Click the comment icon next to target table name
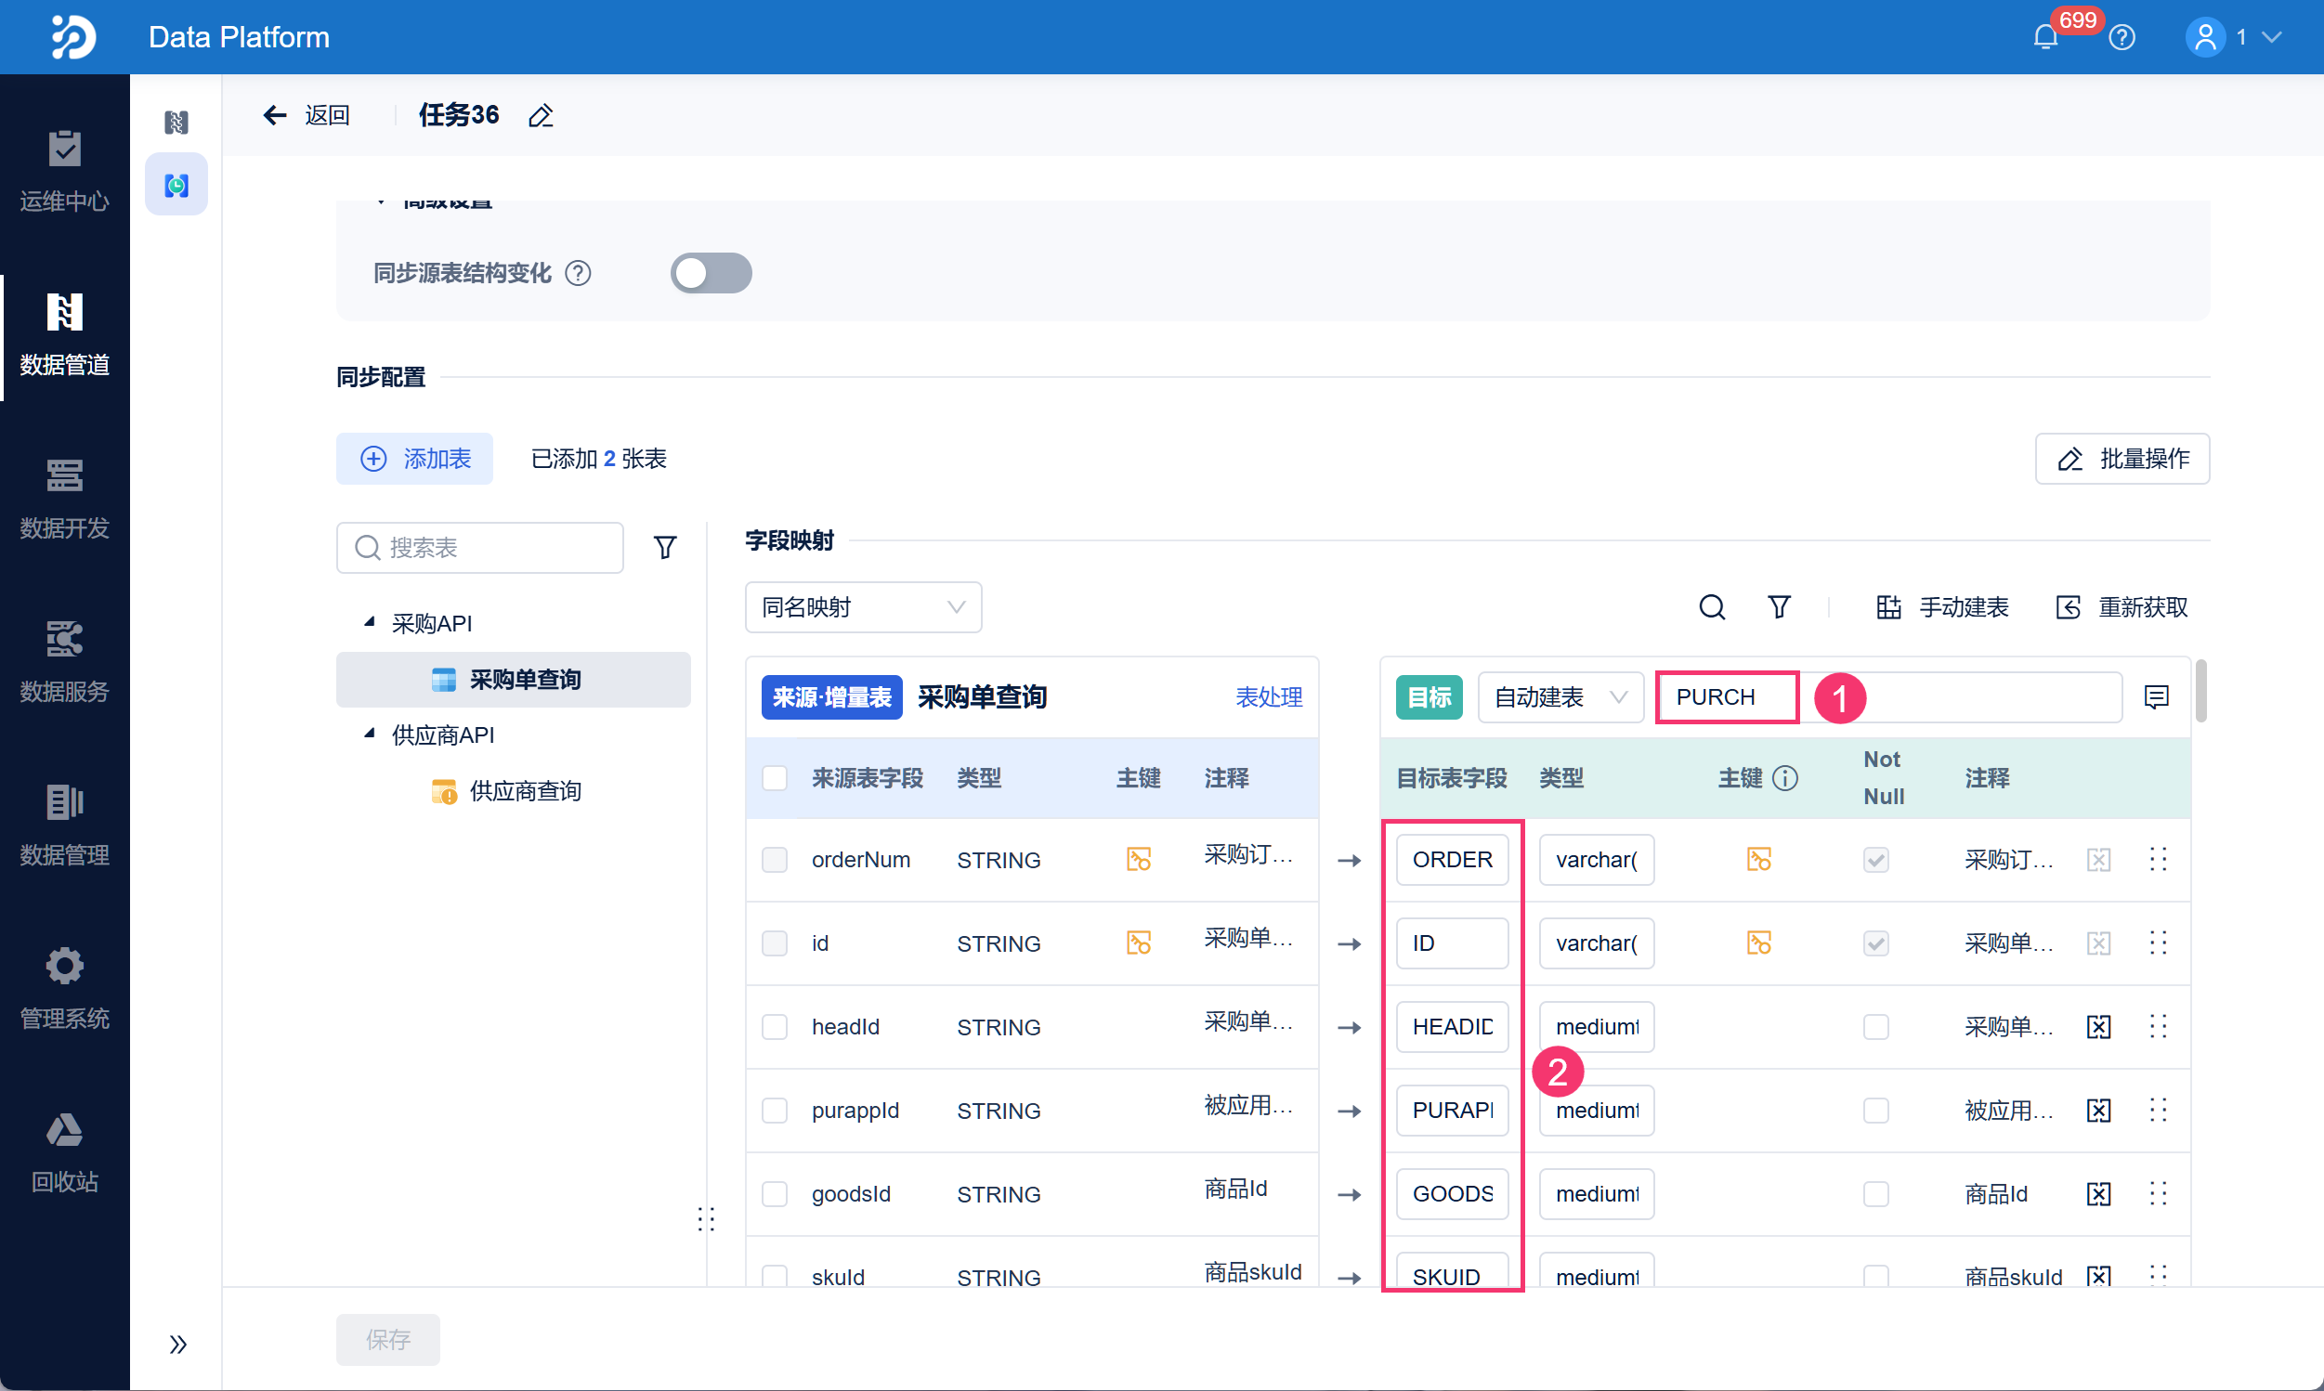This screenshot has height=1391, width=2324. [2155, 697]
